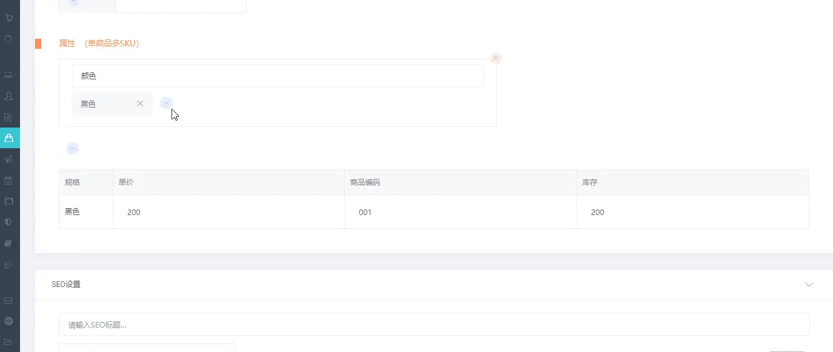This screenshot has width=833, height=352.
Task: Add new attribute value with plus button
Action: tap(166, 103)
